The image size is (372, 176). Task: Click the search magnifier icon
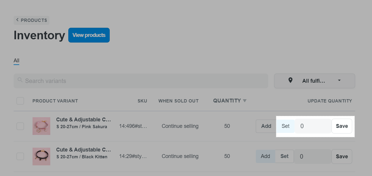20,80
